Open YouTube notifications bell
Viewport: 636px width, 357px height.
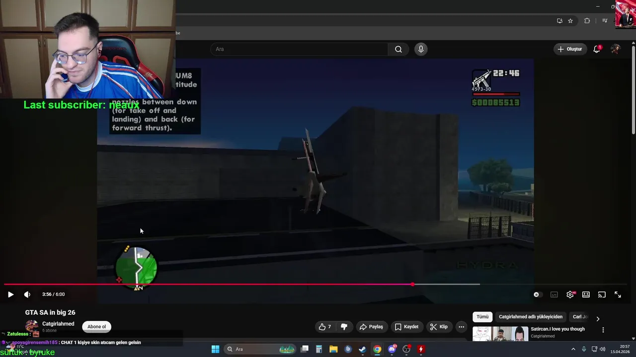pos(597,49)
